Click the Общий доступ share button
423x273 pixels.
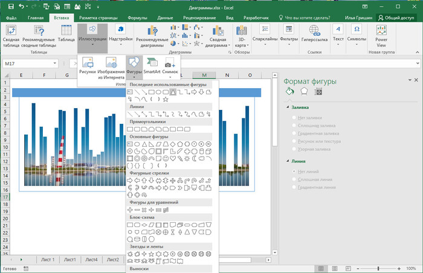coord(396,18)
